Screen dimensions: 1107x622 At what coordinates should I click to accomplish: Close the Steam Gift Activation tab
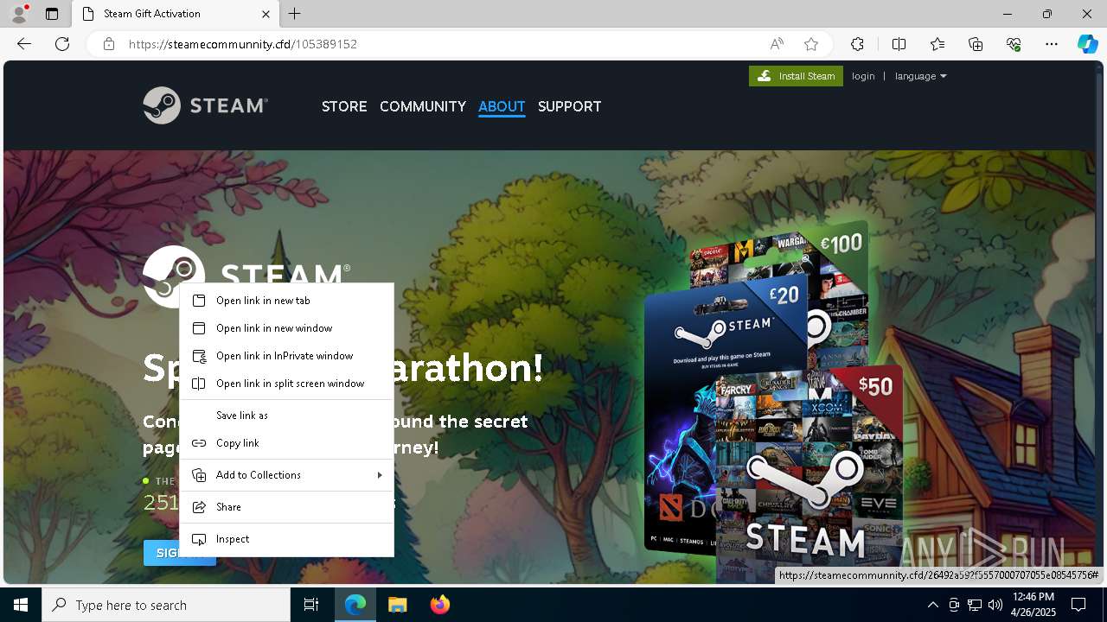266,14
